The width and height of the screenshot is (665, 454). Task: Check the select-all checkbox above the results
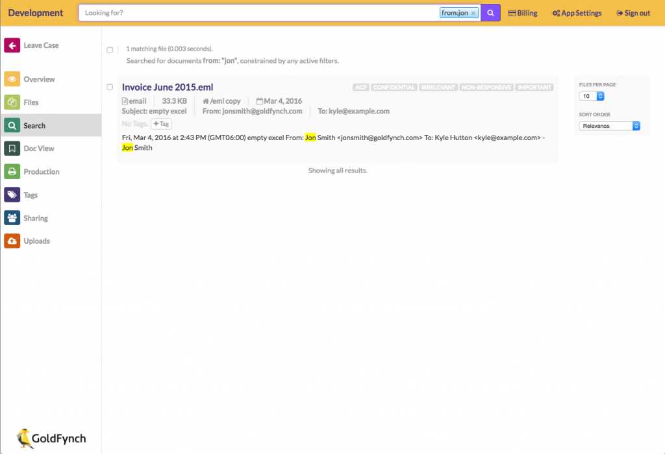click(x=110, y=49)
